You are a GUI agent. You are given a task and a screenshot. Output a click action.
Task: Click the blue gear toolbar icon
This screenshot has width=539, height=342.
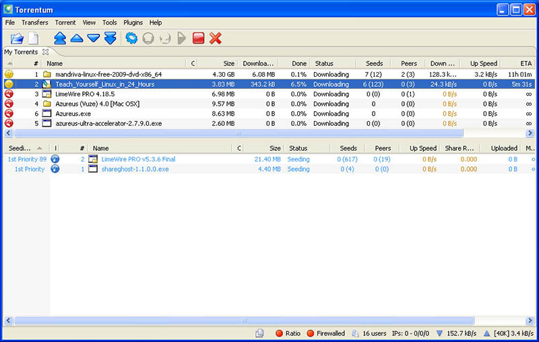pyautogui.click(x=131, y=38)
